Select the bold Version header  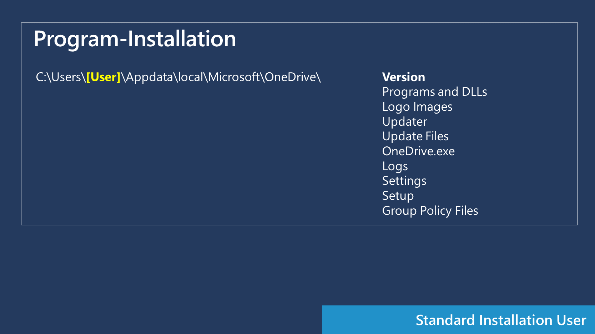(x=403, y=77)
